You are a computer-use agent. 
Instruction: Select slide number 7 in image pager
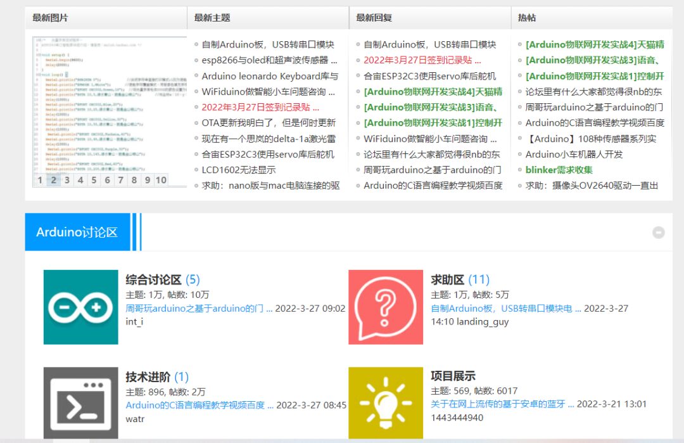pos(121,180)
